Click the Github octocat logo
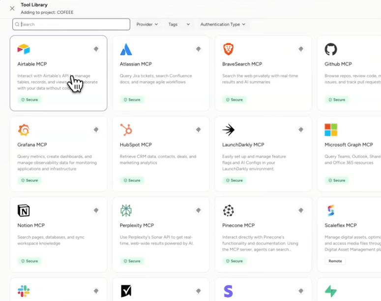 tap(331, 49)
